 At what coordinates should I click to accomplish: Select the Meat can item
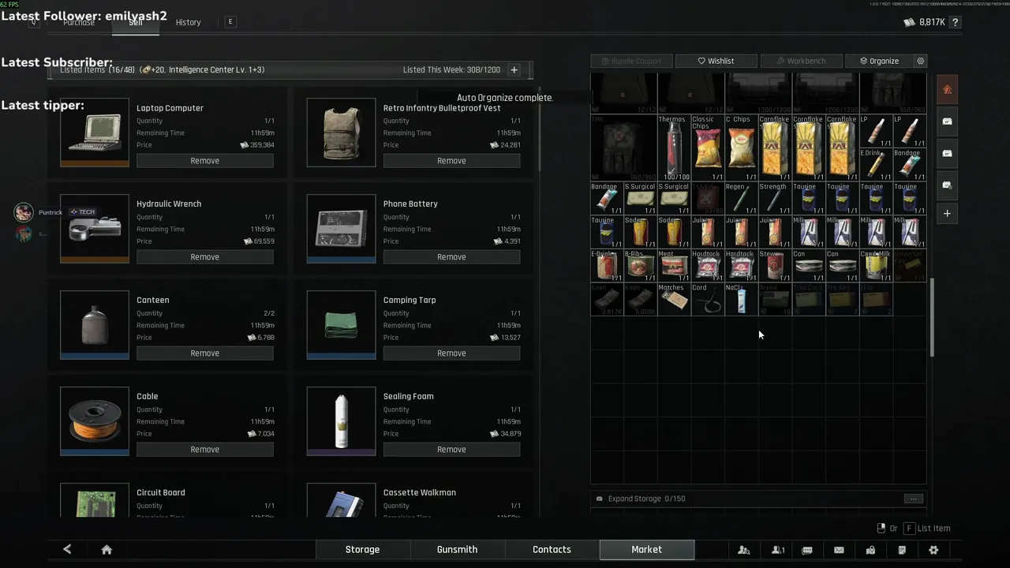coord(673,265)
